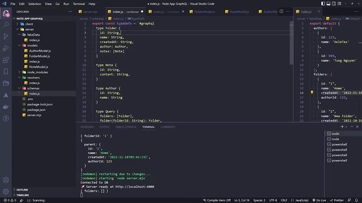Open editor group more actions ellipsis

[288, 11]
